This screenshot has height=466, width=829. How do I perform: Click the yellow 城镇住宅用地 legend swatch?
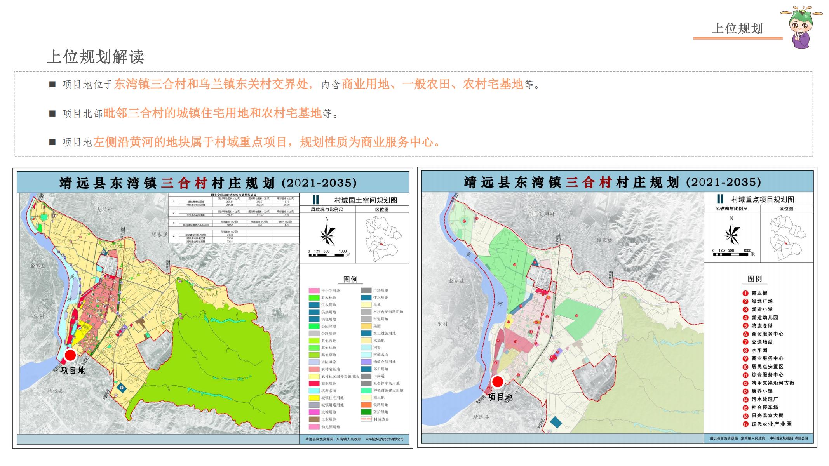tap(314, 398)
